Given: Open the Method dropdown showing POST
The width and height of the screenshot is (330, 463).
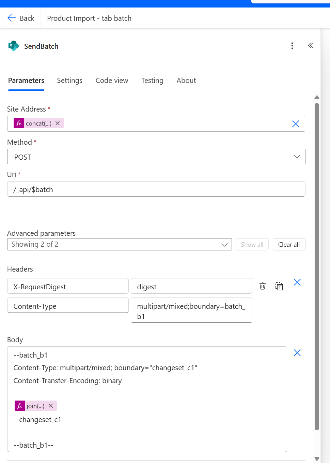Looking at the screenshot, I should point(156,157).
